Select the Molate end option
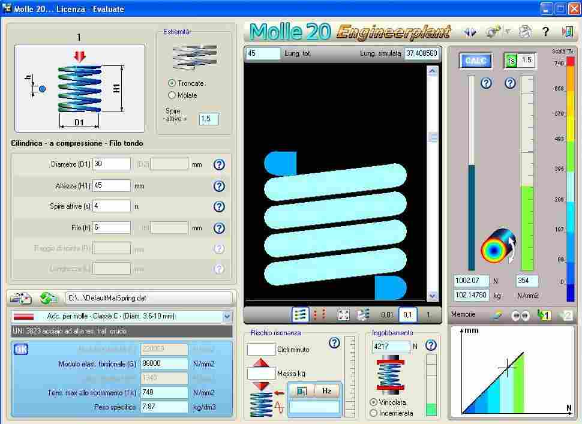This screenshot has height=424, width=582. 172,95
